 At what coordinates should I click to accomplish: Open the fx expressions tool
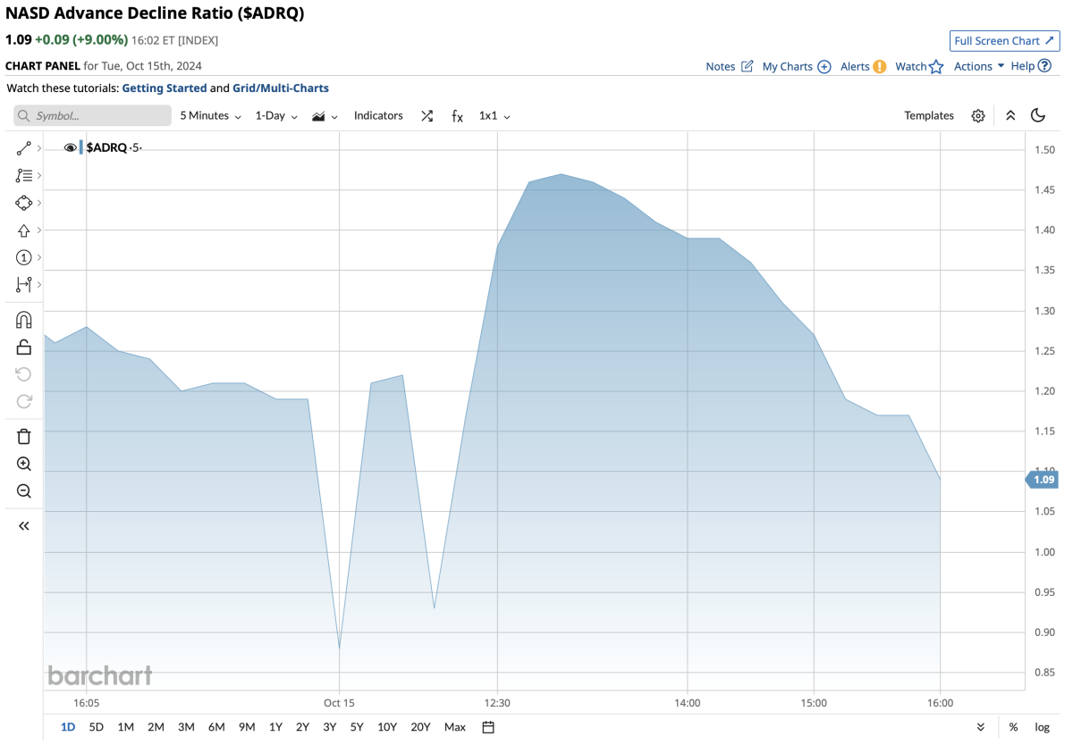(457, 116)
